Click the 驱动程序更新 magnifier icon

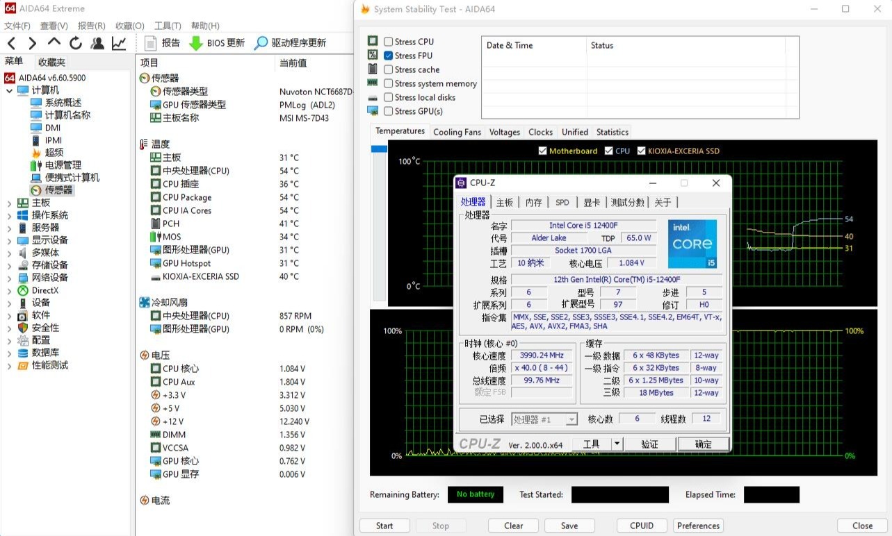click(261, 43)
